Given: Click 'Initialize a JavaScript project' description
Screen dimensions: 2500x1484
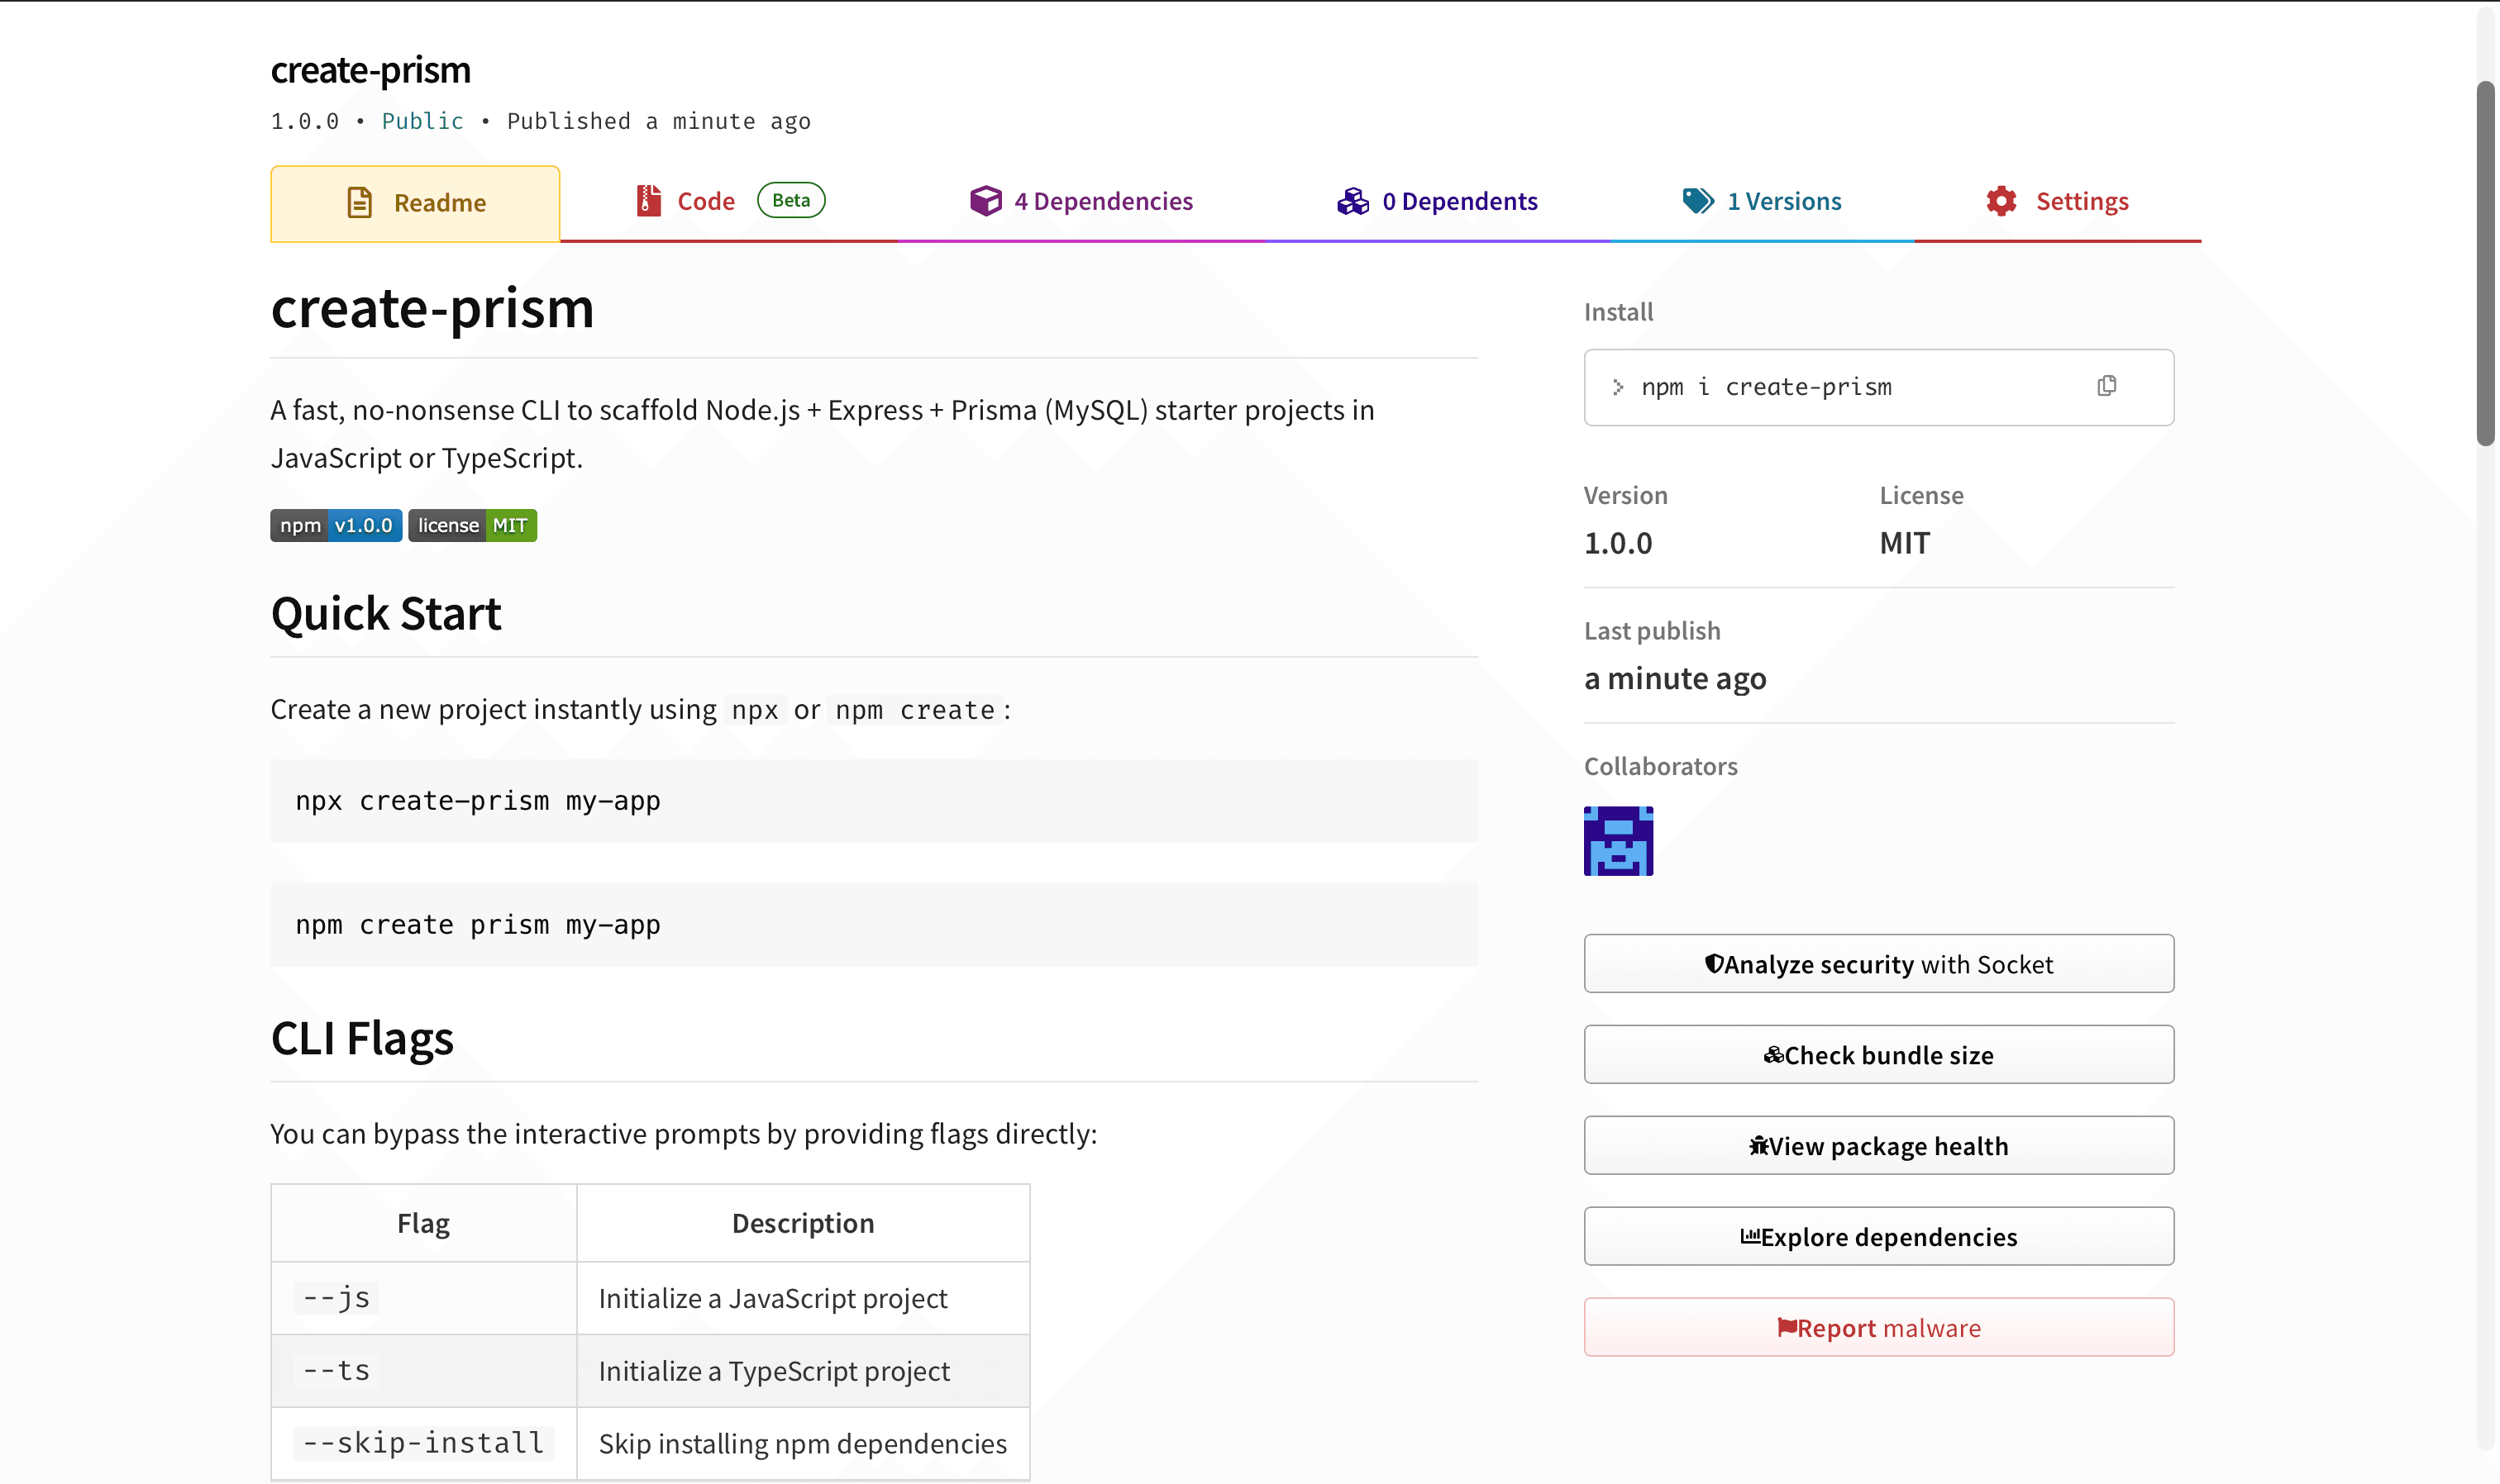Looking at the screenshot, I should 772,1298.
